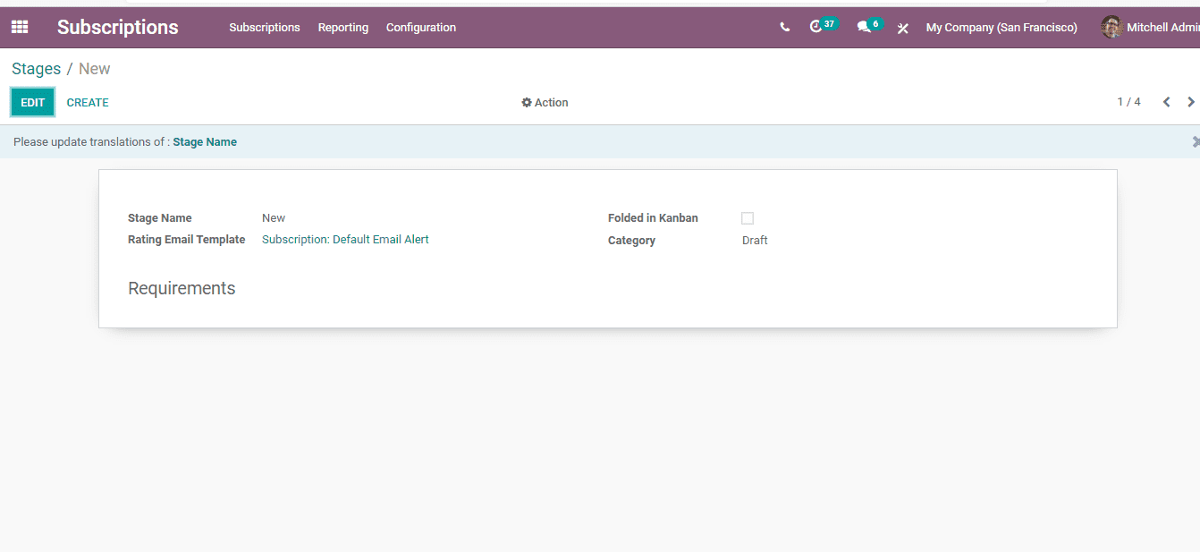This screenshot has height=552, width=1200.
Task: Go to previous record arrow
Action: 1166,102
